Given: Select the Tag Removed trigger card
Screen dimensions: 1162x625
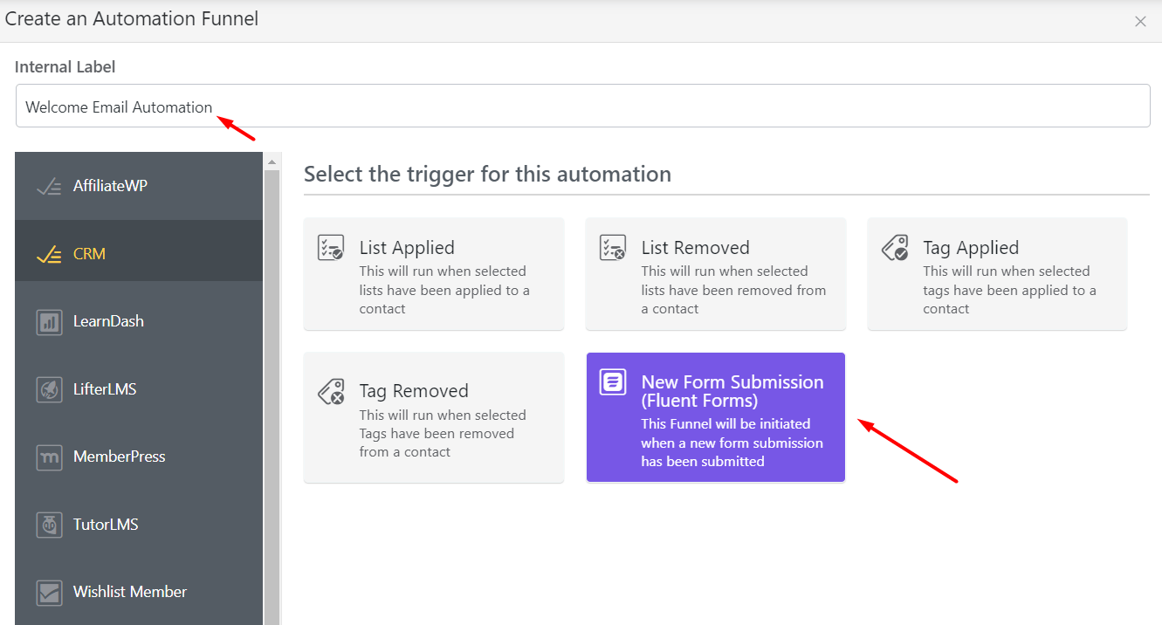Looking at the screenshot, I should point(434,417).
